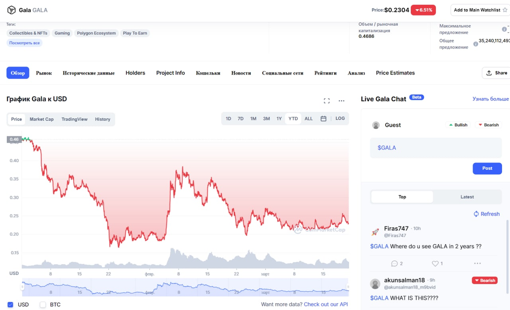The height and width of the screenshot is (310, 510).
Task: Click the Guest avatar icon
Action: (376, 125)
